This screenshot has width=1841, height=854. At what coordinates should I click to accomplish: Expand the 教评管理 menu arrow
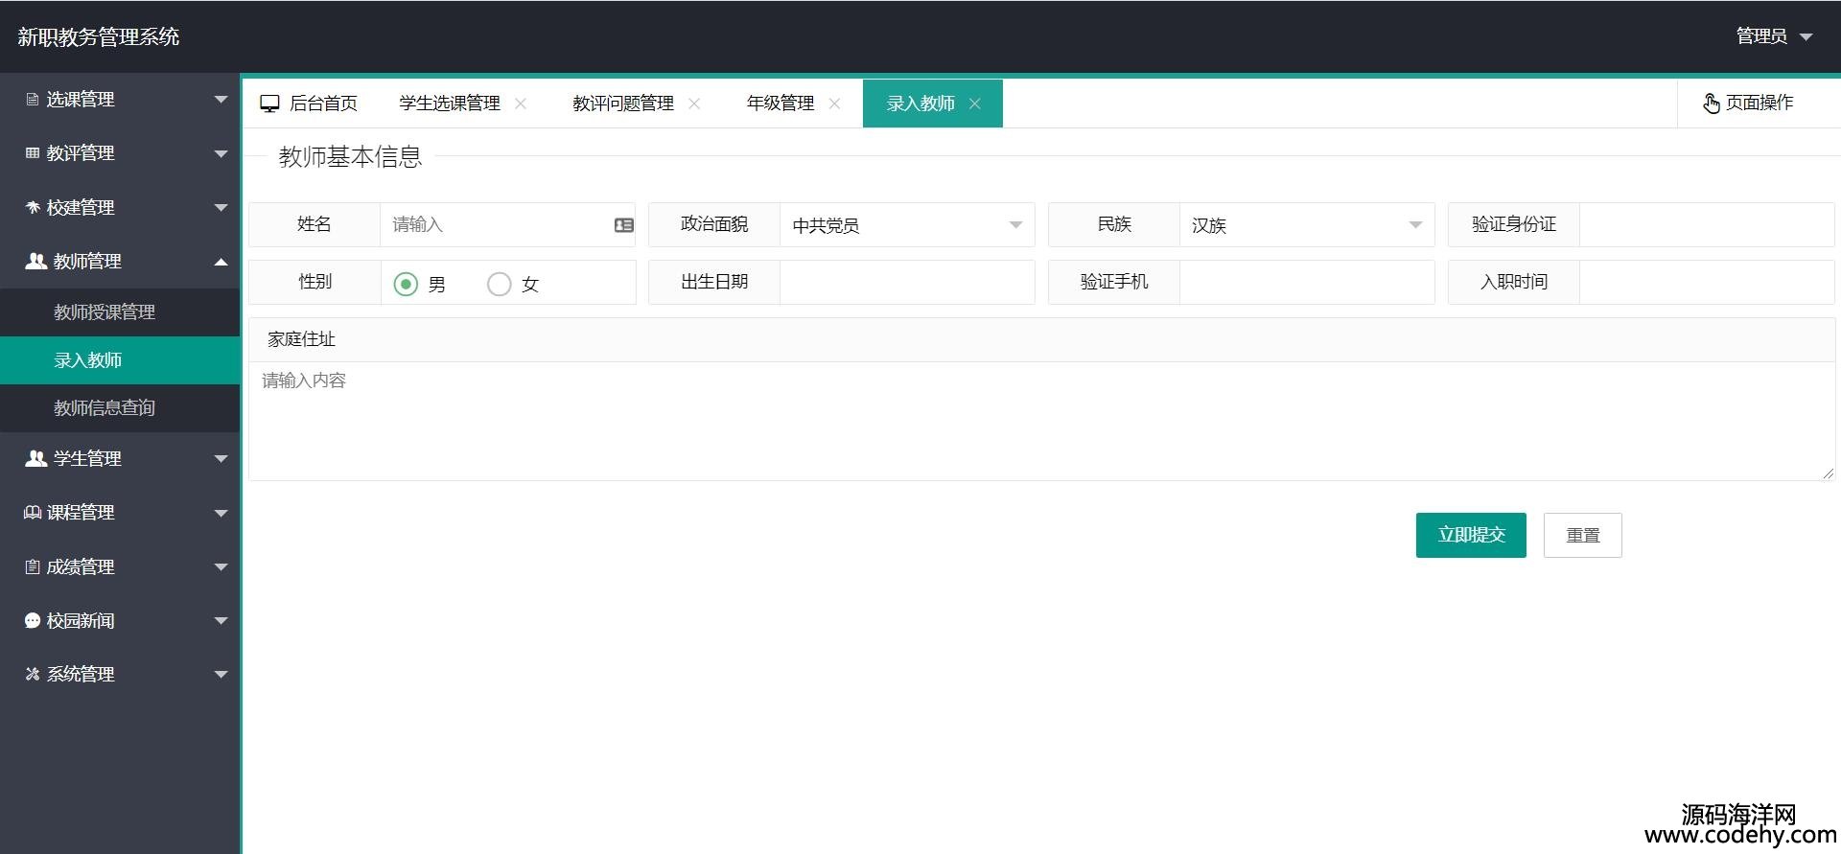(221, 153)
